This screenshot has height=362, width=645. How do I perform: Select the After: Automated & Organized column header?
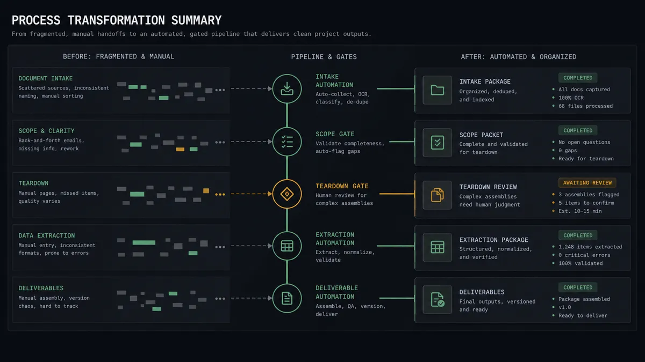(519, 56)
